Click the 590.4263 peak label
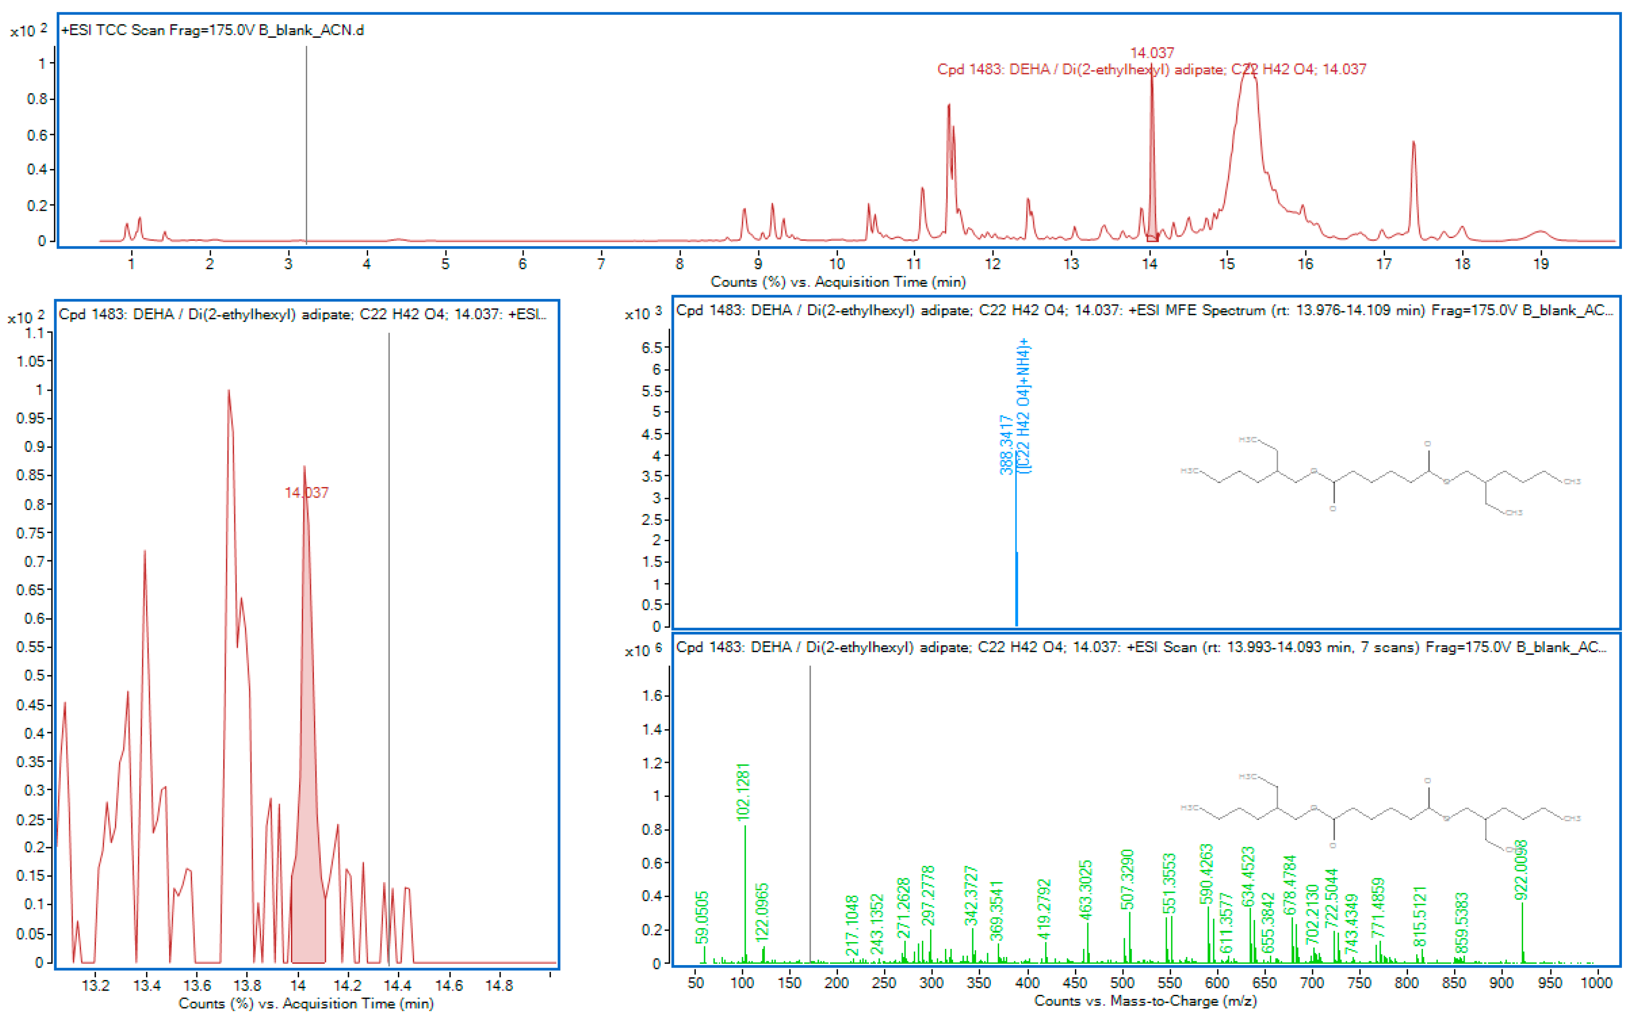1633x1020 pixels. tap(1207, 874)
